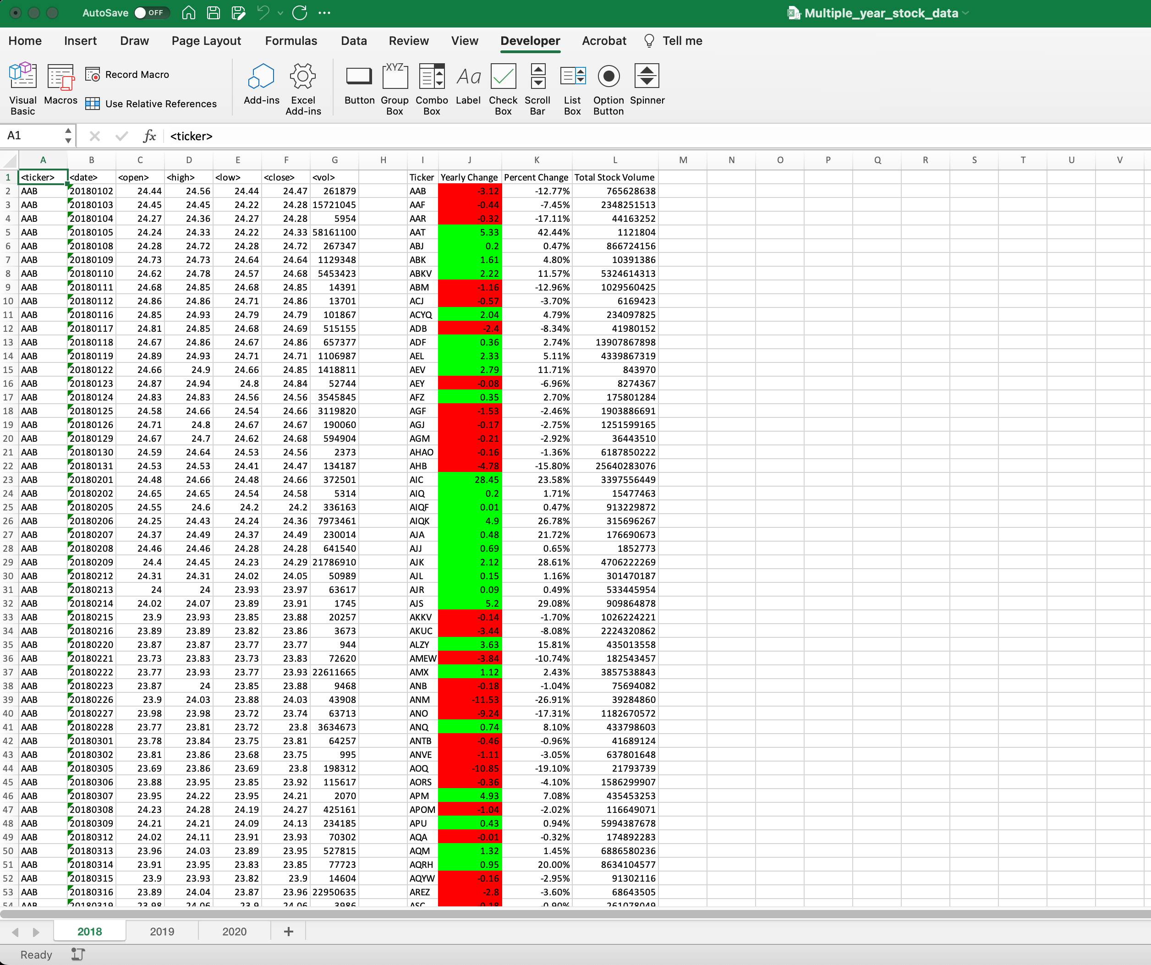Add a new worksheet
Screen dimensions: 1151x965
[288, 931]
